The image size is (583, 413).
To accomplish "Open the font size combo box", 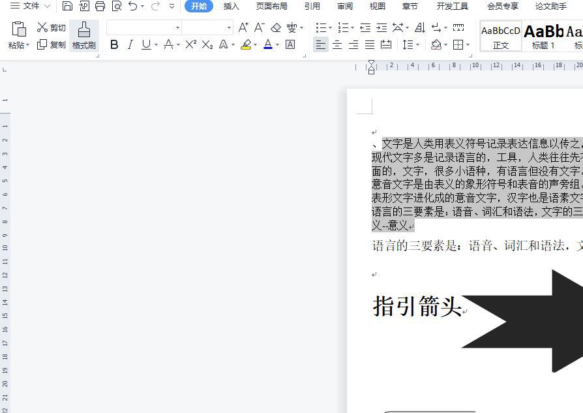I will click(207, 27).
